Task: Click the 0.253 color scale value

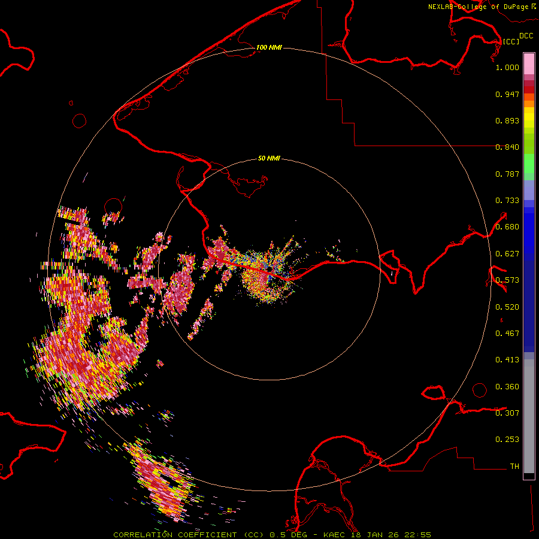Action: (x=507, y=440)
